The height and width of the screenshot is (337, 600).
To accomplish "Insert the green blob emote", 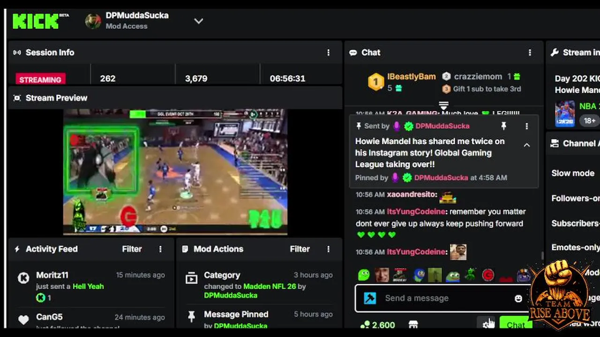I will (x=364, y=275).
